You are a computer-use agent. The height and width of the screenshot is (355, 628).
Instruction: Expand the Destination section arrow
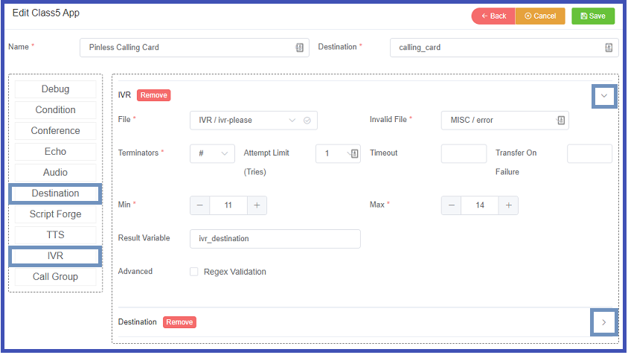(604, 322)
